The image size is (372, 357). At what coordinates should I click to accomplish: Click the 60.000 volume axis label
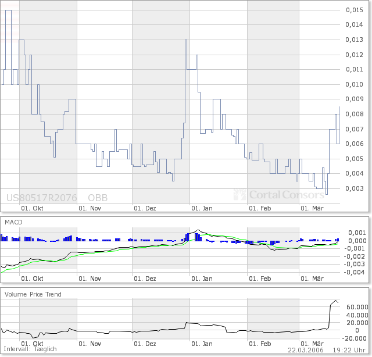(x=355, y=306)
